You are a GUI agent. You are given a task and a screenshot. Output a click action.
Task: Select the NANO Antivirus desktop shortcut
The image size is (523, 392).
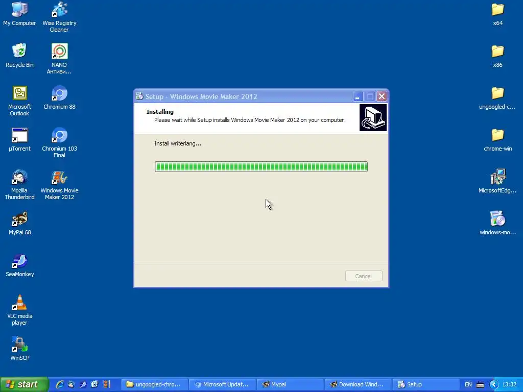click(59, 59)
